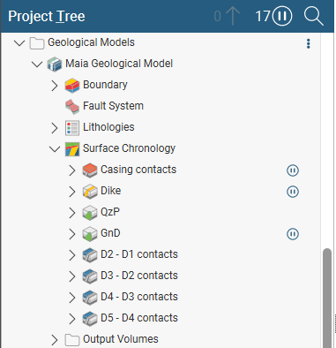Expand the Output Volumes folder
336x348 pixels.
55,340
